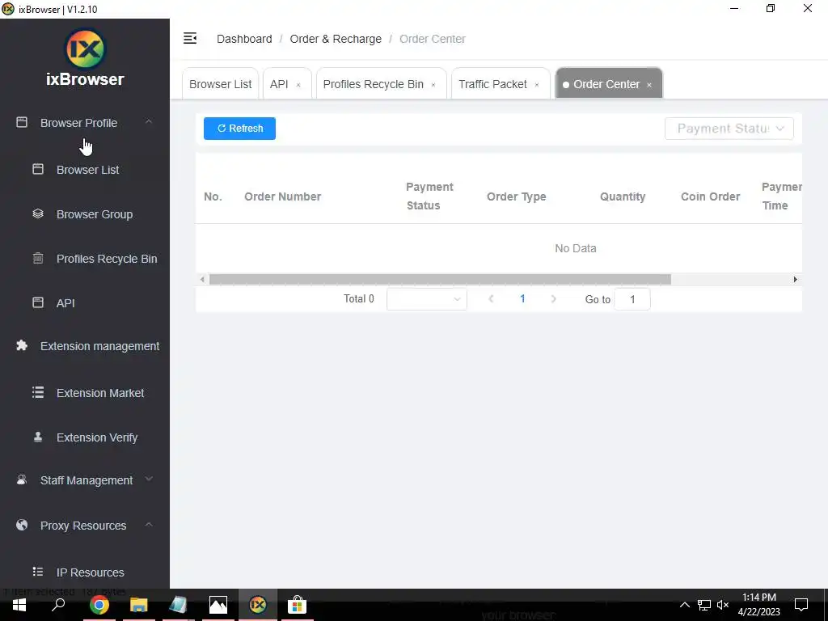Go to the previous page arrow
Image resolution: width=828 pixels, height=621 pixels.
coord(491,299)
